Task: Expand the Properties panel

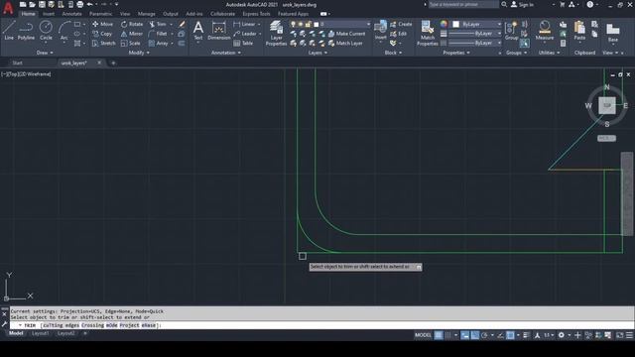Action: (x=456, y=53)
